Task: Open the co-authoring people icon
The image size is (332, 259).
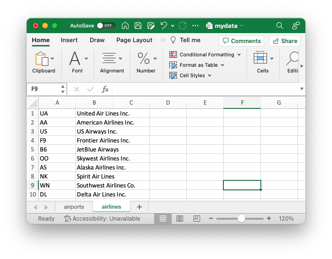Action: tap(295, 26)
